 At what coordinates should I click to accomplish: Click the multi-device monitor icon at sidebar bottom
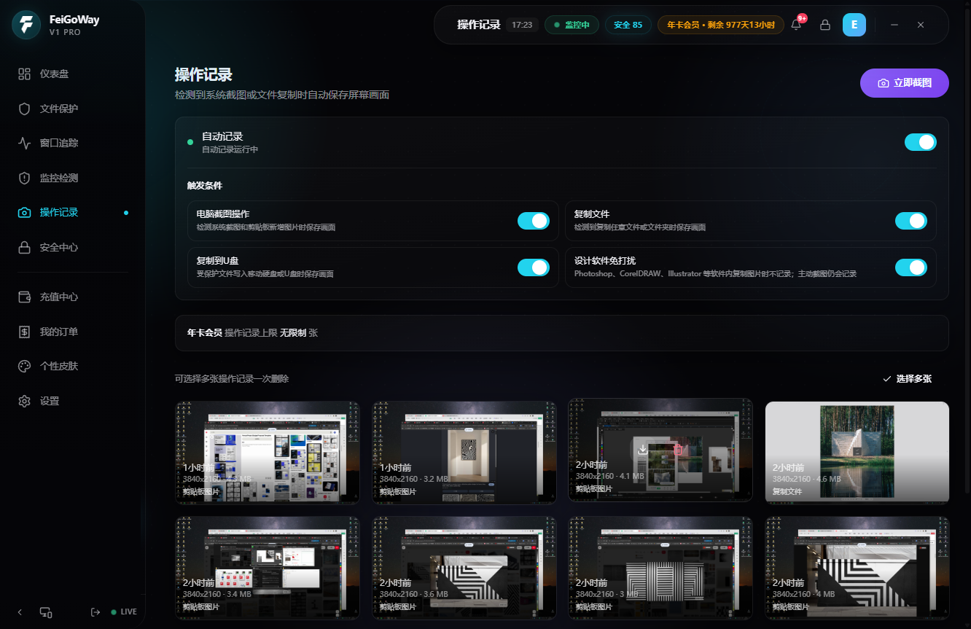pyautogui.click(x=45, y=612)
